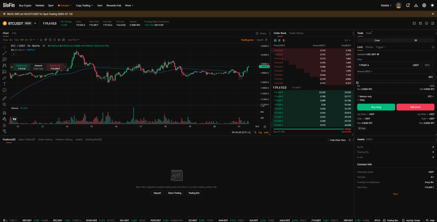The width and height of the screenshot is (437, 222).
Task: Select the Market order tab
Action: click(369, 47)
